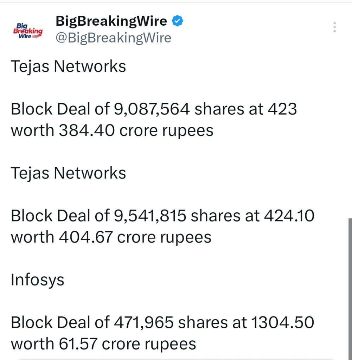This screenshot has height=360, width=352.
Task: Click the second Tejas Networks text
Action: pos(69,173)
